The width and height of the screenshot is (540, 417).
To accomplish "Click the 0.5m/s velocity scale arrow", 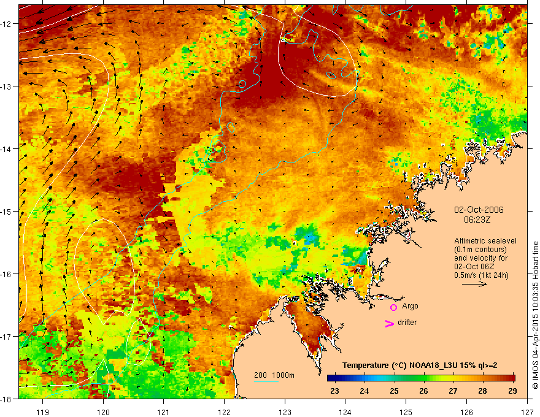I will point(474,284).
